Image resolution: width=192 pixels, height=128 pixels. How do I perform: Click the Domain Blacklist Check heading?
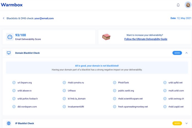tap(28, 53)
